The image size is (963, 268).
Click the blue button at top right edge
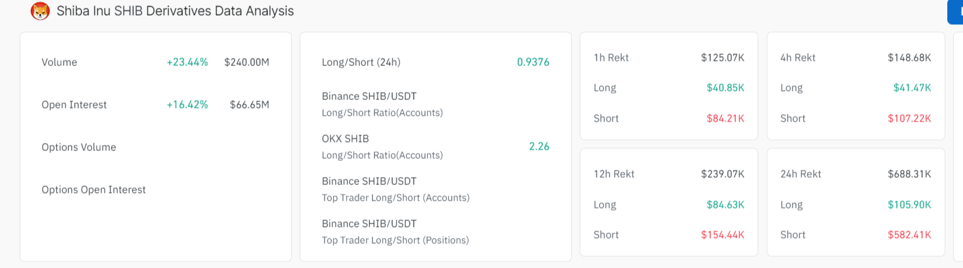pyautogui.click(x=955, y=12)
